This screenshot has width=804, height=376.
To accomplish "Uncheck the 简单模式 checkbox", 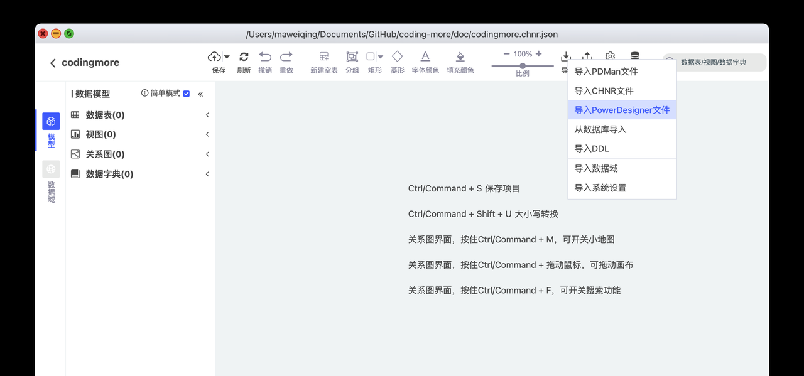I will pos(186,93).
